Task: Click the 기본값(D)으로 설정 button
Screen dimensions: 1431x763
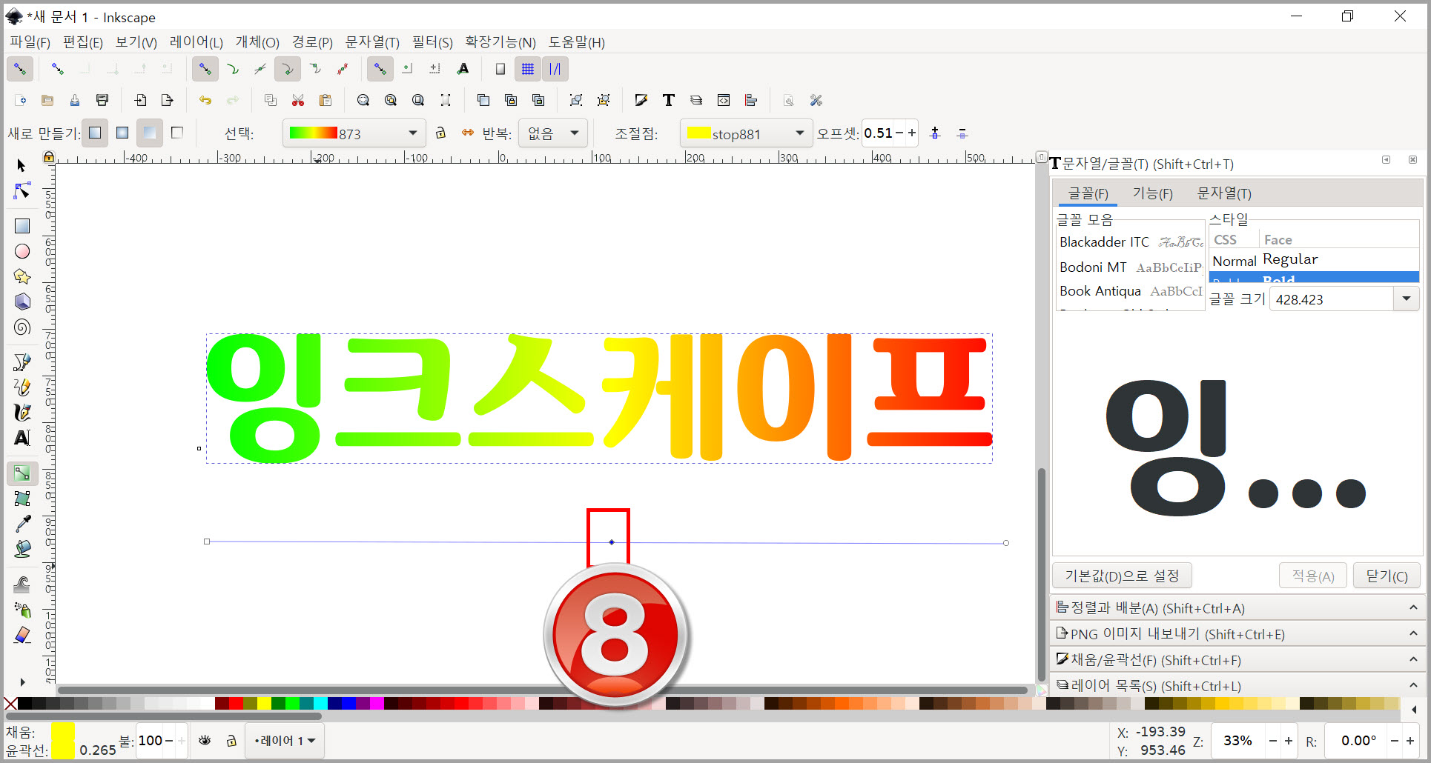Action: pyautogui.click(x=1123, y=576)
